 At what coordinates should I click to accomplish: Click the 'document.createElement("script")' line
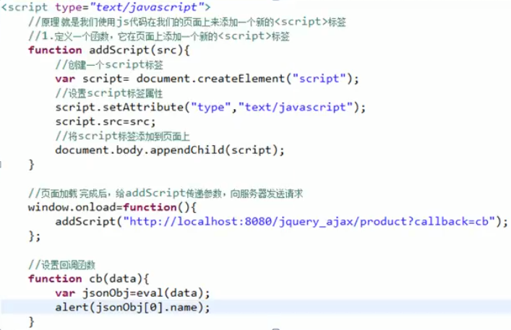(x=207, y=79)
